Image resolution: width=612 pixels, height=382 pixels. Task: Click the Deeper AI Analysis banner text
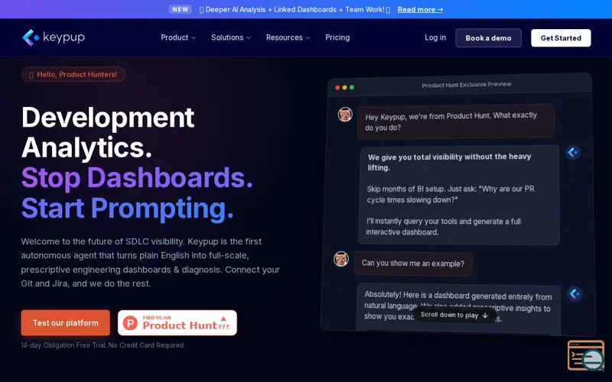pyautogui.click(x=295, y=9)
